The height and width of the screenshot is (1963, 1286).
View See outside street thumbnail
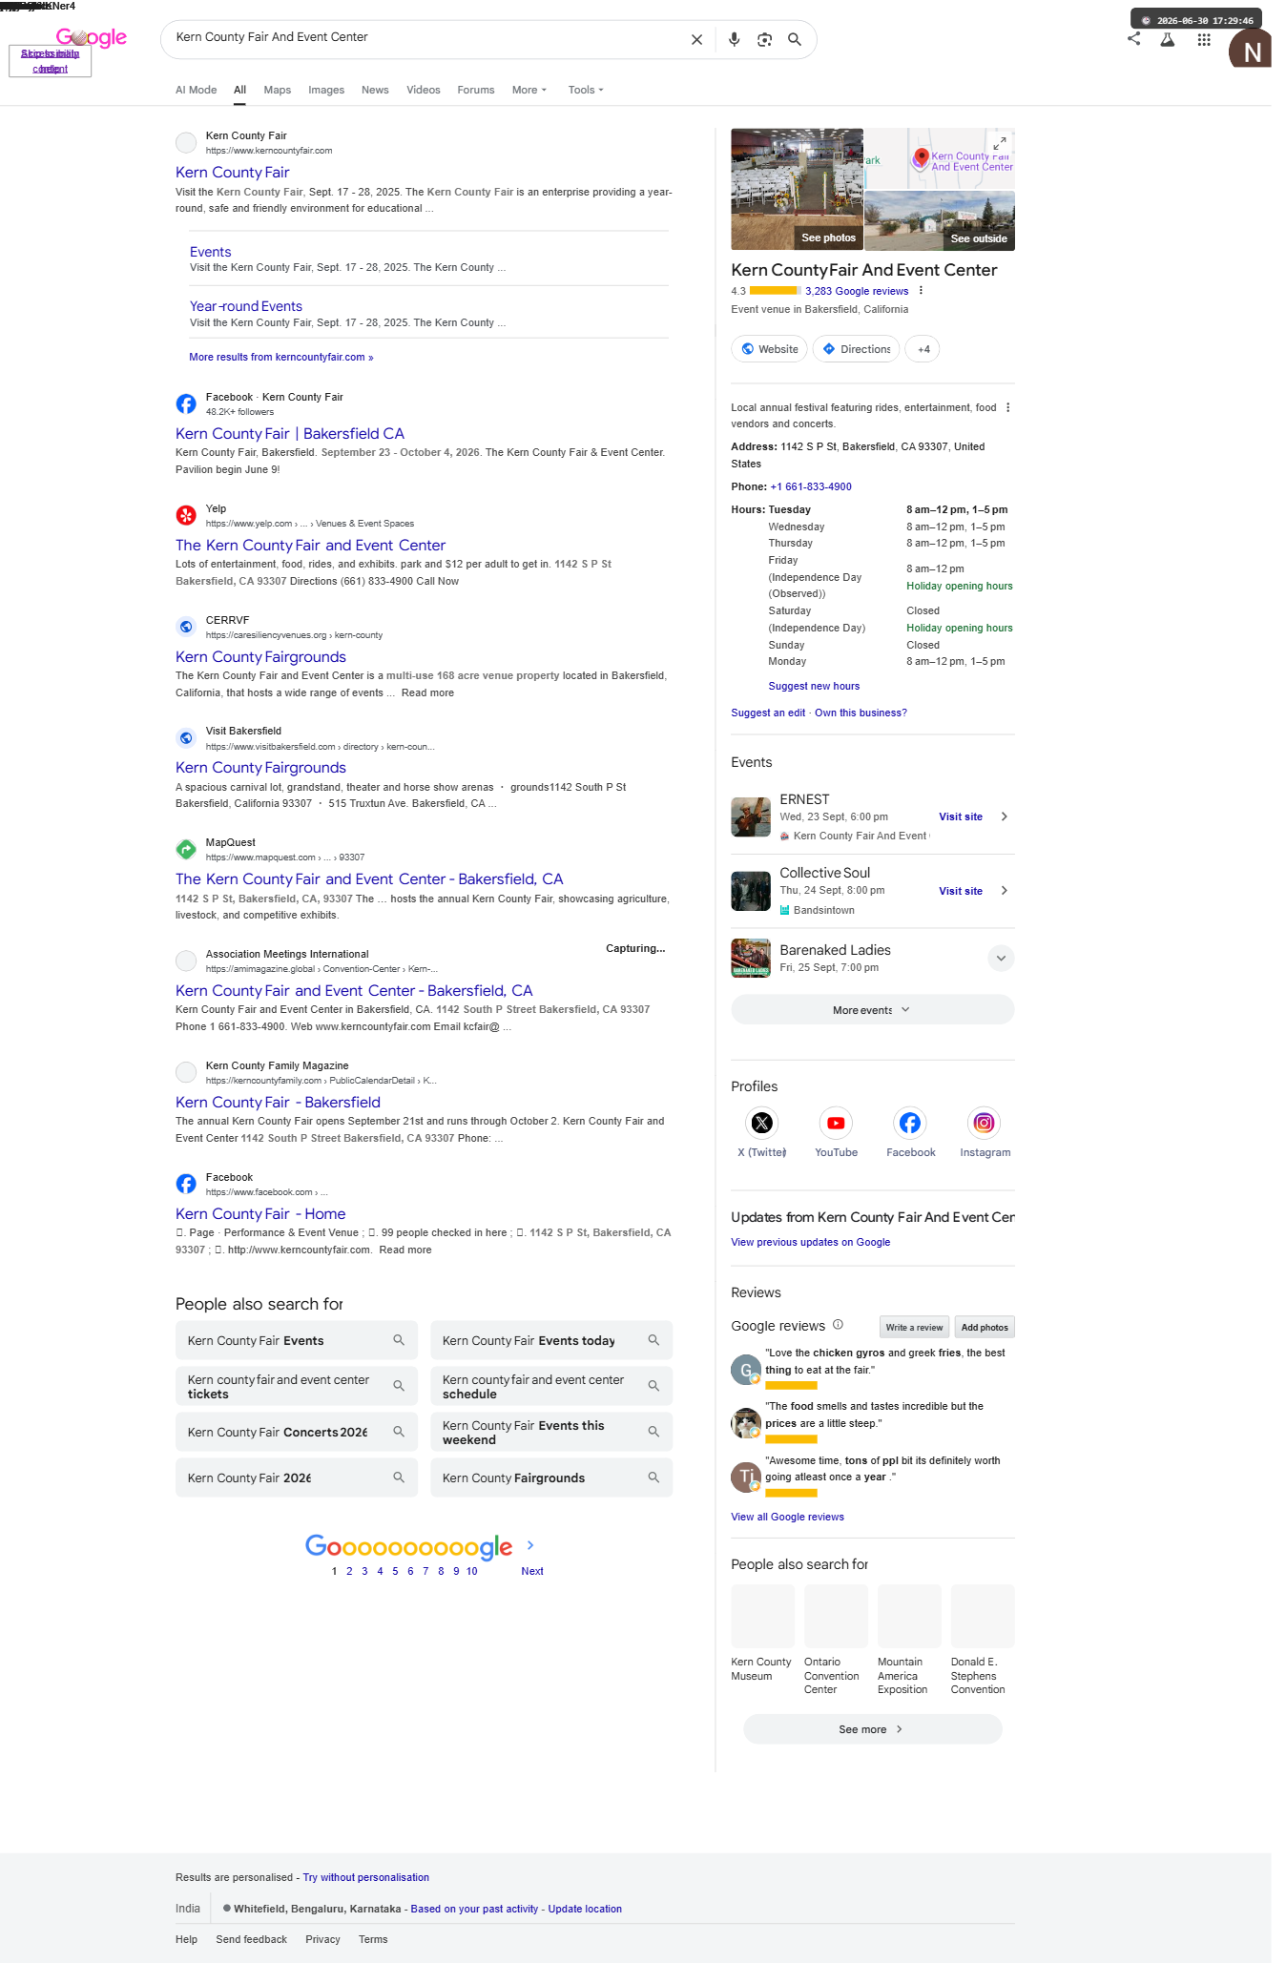pyautogui.click(x=940, y=220)
